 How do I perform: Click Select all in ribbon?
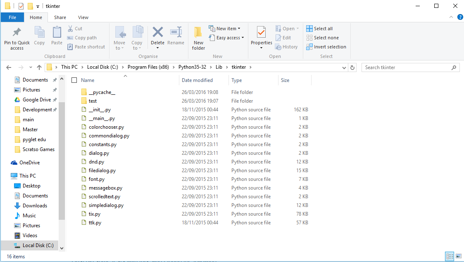pos(319,29)
